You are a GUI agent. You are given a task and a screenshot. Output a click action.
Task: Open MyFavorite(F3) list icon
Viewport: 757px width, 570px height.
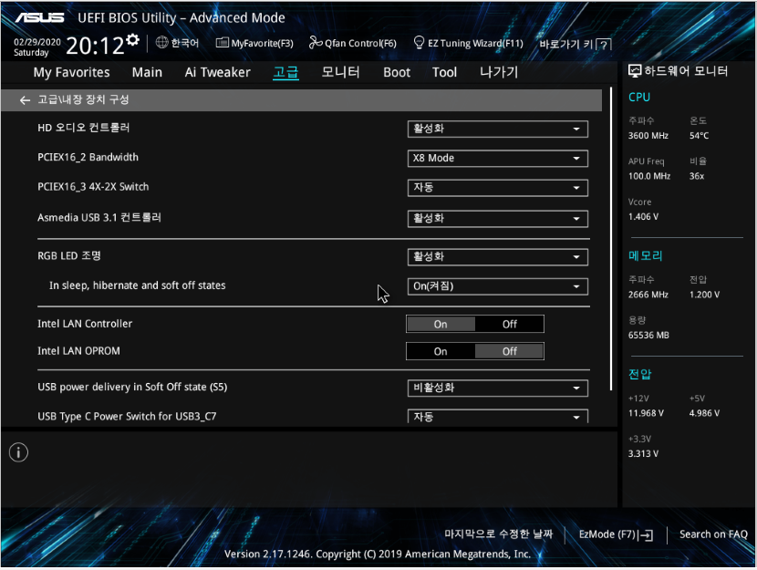222,43
